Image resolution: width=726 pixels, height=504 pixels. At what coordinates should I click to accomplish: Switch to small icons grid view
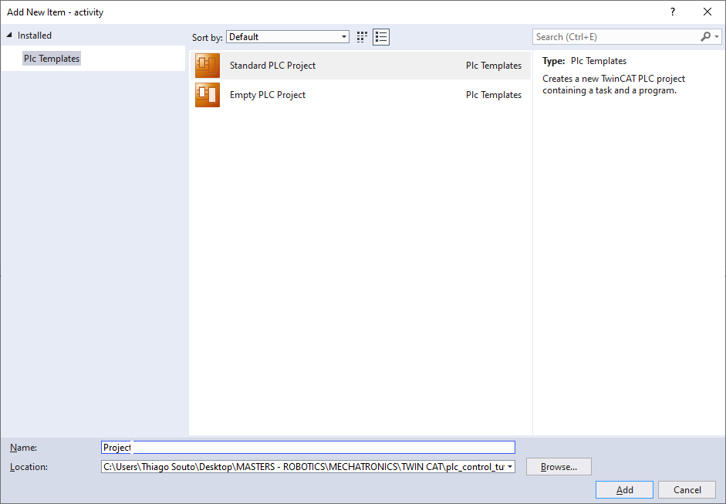tap(363, 37)
